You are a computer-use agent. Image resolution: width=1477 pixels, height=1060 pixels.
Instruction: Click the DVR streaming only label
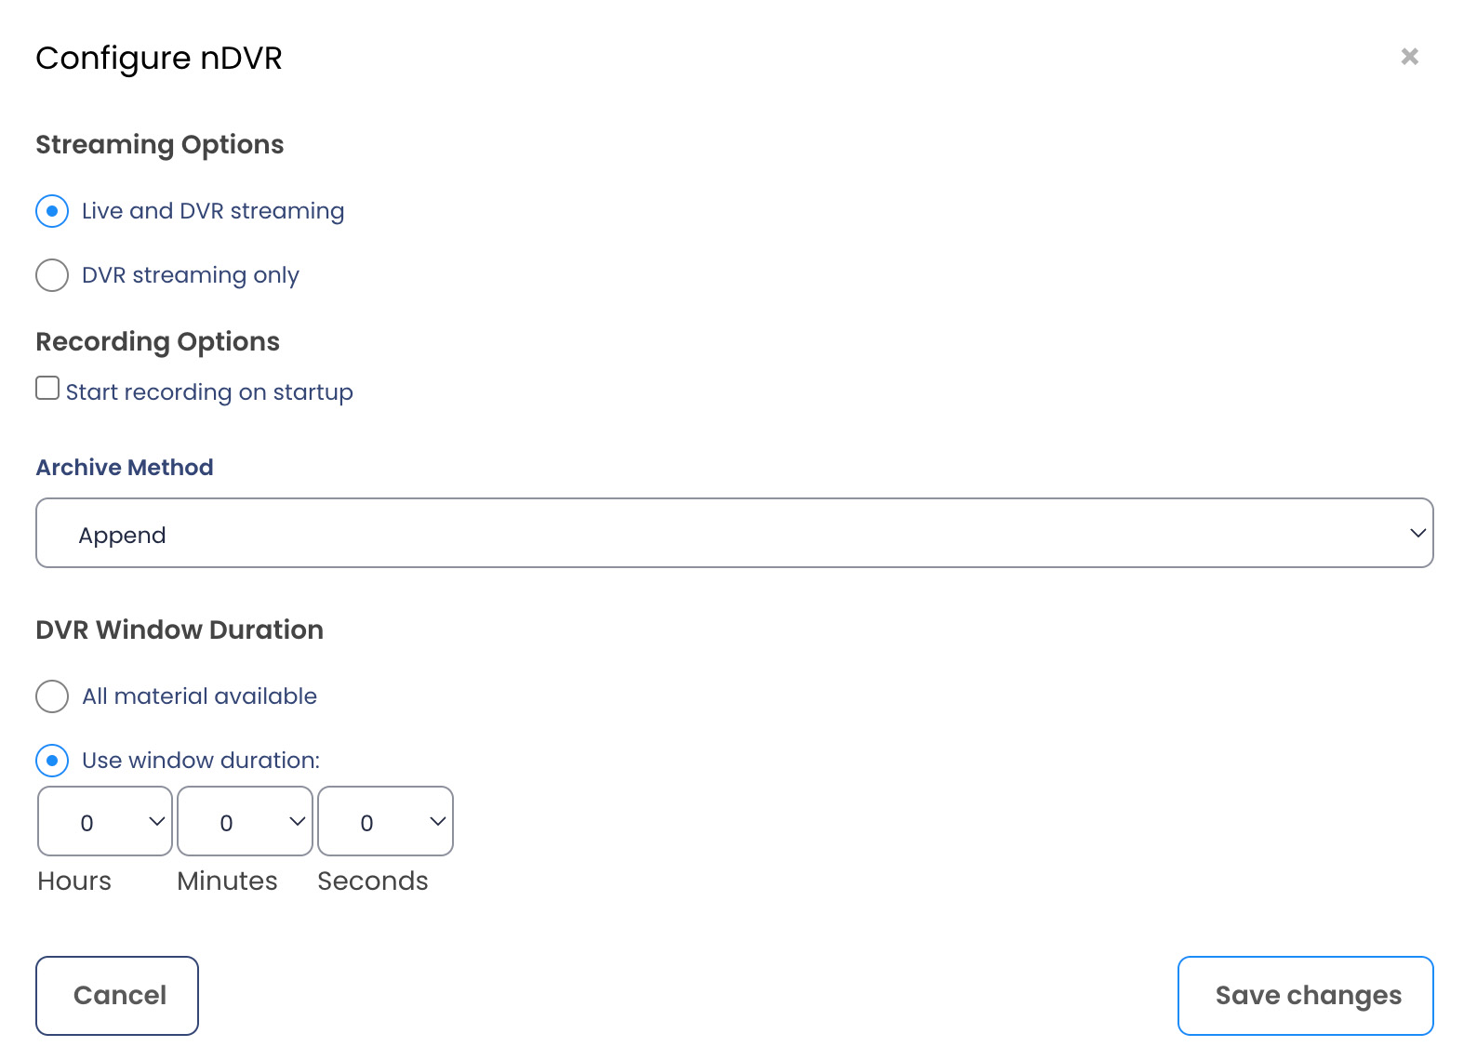(x=191, y=275)
